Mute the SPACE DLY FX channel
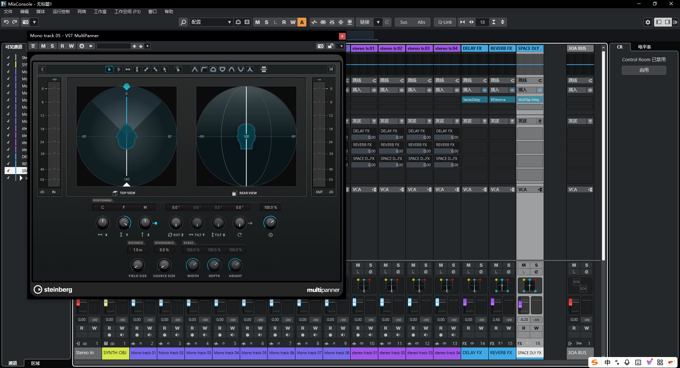The width and height of the screenshot is (680, 368). (x=523, y=265)
